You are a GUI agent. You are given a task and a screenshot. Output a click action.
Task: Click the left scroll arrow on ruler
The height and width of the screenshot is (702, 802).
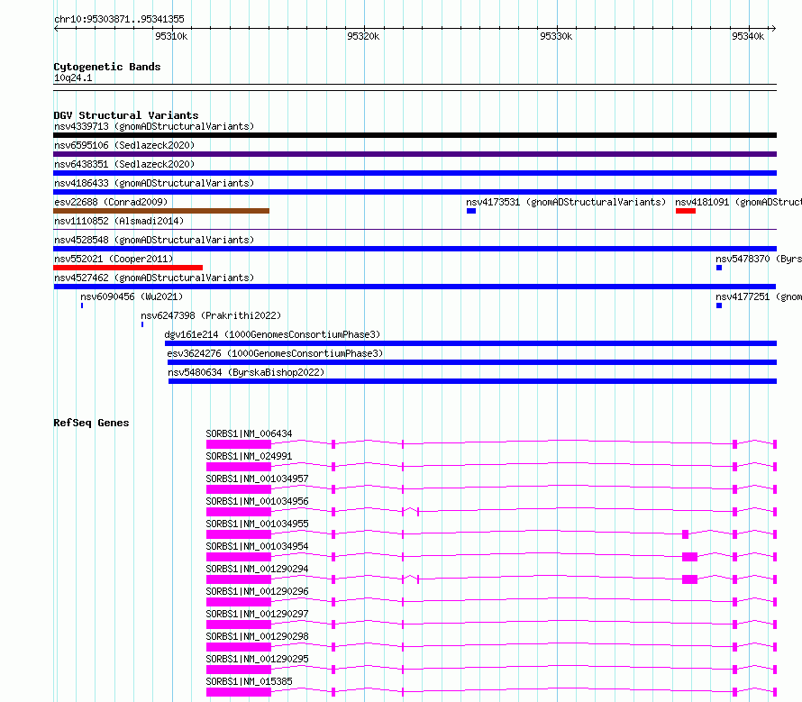click(56, 29)
